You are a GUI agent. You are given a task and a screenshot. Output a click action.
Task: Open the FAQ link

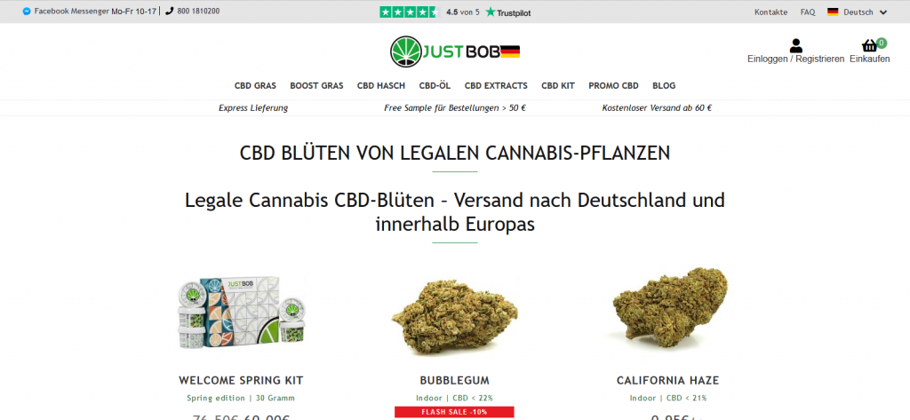click(807, 12)
